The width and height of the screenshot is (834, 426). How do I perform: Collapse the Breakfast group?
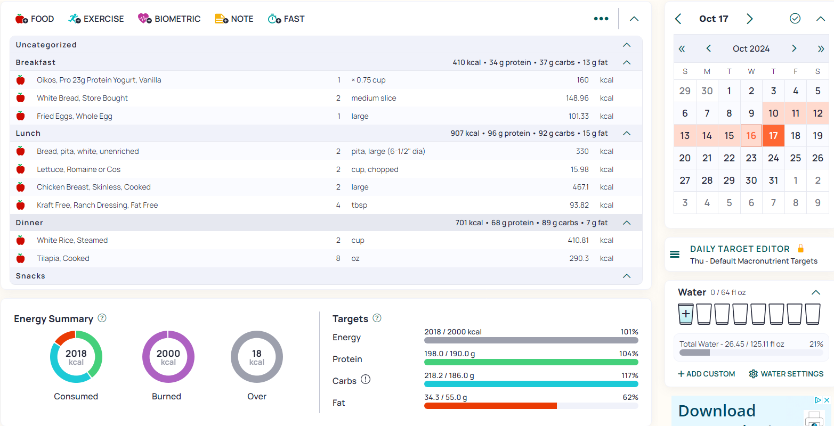pos(627,62)
